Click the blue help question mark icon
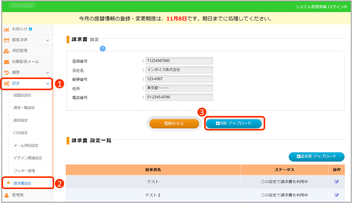The width and height of the screenshot is (352, 203). (x=103, y=48)
